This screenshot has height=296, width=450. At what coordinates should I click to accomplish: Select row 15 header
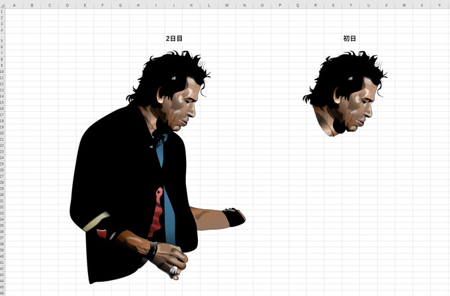click(x=2, y=102)
